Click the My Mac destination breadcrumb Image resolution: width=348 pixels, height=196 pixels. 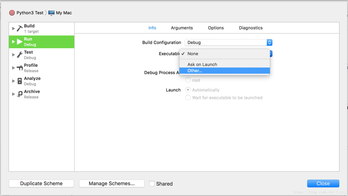[x=64, y=13]
